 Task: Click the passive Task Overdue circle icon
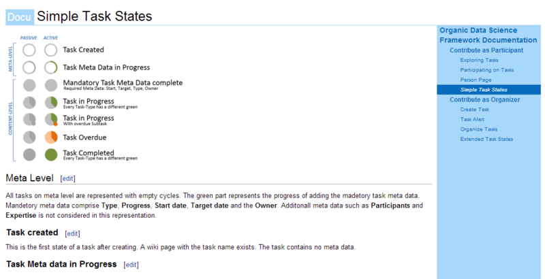[29, 137]
